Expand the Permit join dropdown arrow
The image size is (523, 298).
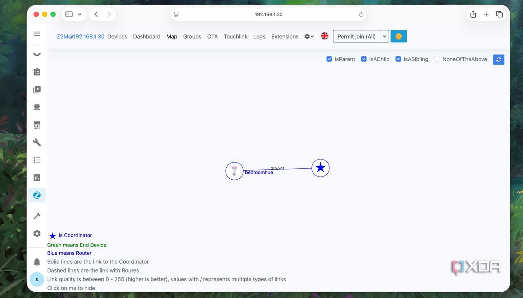pos(385,36)
